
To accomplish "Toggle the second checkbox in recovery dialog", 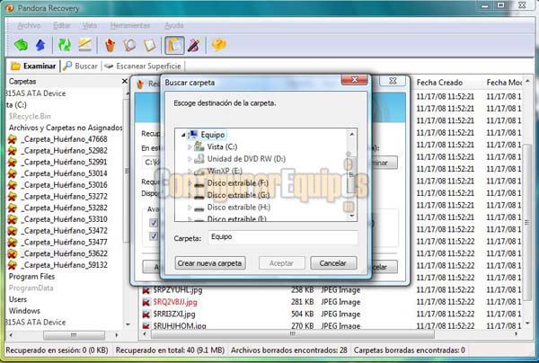I will (154, 236).
